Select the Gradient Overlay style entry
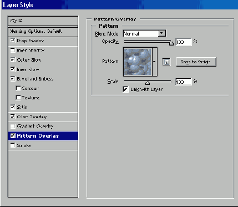Screen dimensions: 238x207 pyautogui.click(x=43, y=127)
